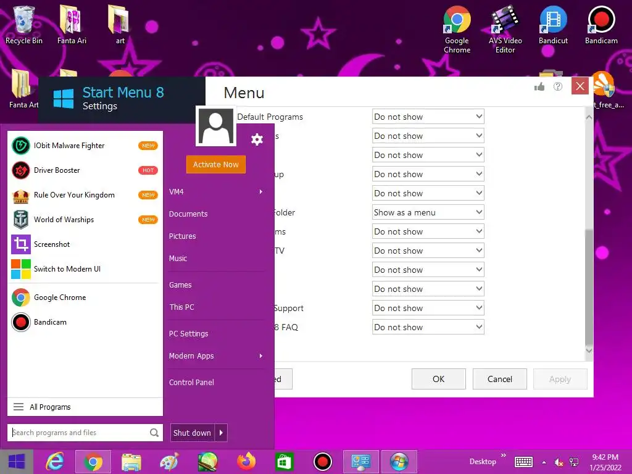Screen dimensions: 632x474
Task: Click the thumbs-up like icon in Settings
Action: (539, 86)
